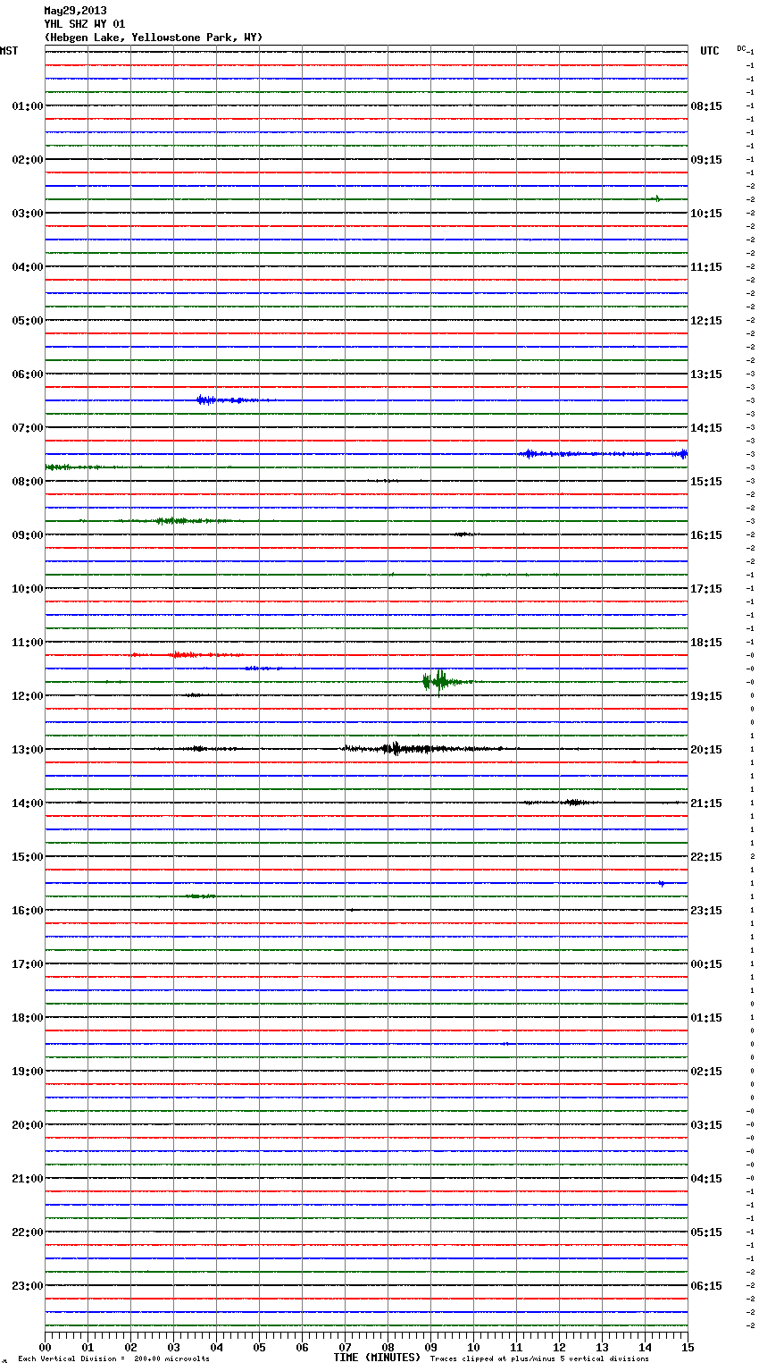
Task: Click the minute 15 axis tick label
Action: [688, 1347]
